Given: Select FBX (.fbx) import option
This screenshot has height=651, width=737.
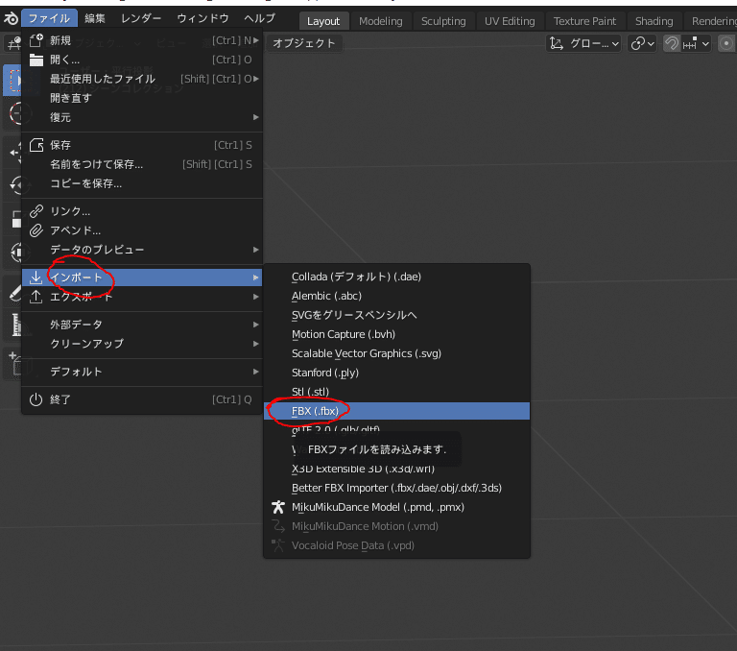Looking at the screenshot, I should pos(396,411).
